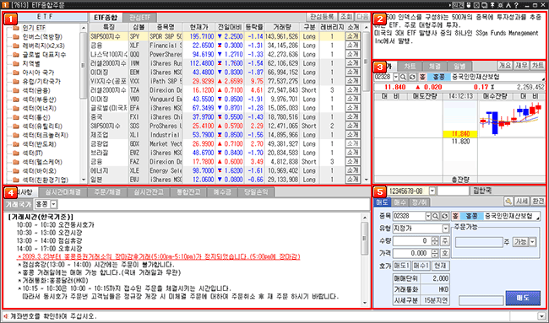Open the 당일손익 tab
The height and width of the screenshot is (323, 549).
pos(256,192)
